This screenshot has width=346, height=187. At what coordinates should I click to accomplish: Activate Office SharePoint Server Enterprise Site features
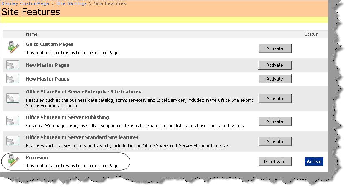point(275,99)
